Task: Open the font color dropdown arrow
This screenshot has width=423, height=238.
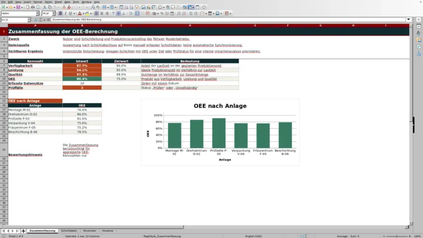Action: click(83, 14)
